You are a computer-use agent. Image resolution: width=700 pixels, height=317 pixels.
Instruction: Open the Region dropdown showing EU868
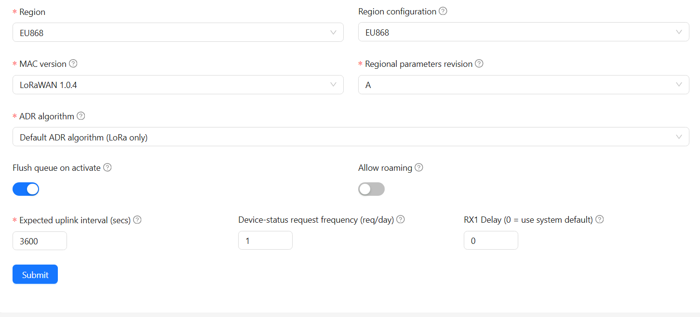point(178,32)
